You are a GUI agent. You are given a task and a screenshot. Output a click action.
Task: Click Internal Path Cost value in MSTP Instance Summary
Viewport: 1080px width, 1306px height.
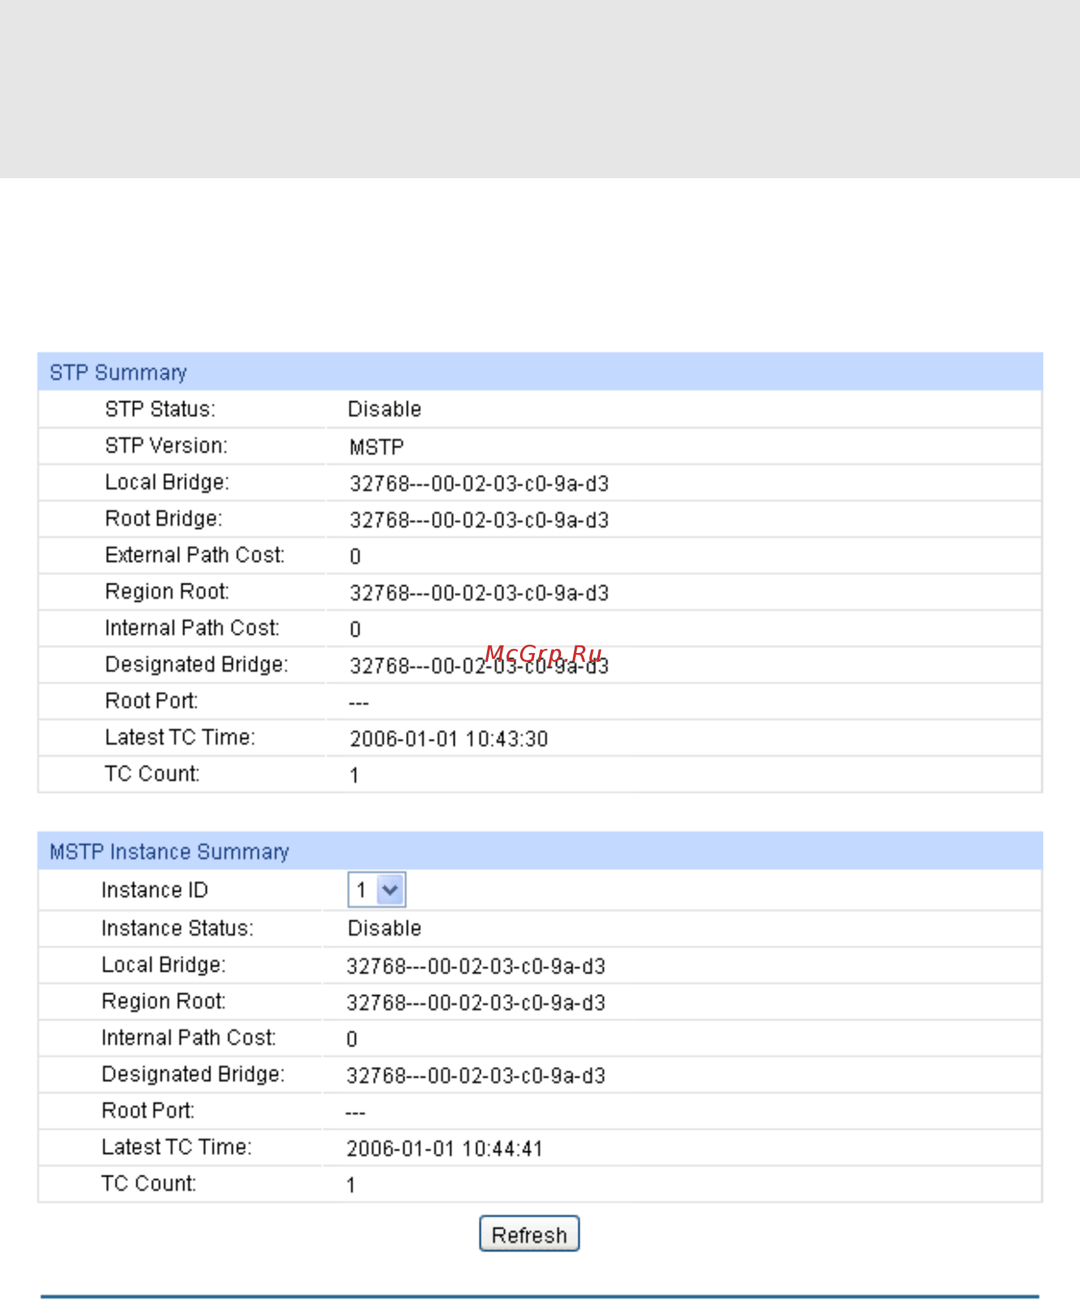click(x=352, y=1039)
